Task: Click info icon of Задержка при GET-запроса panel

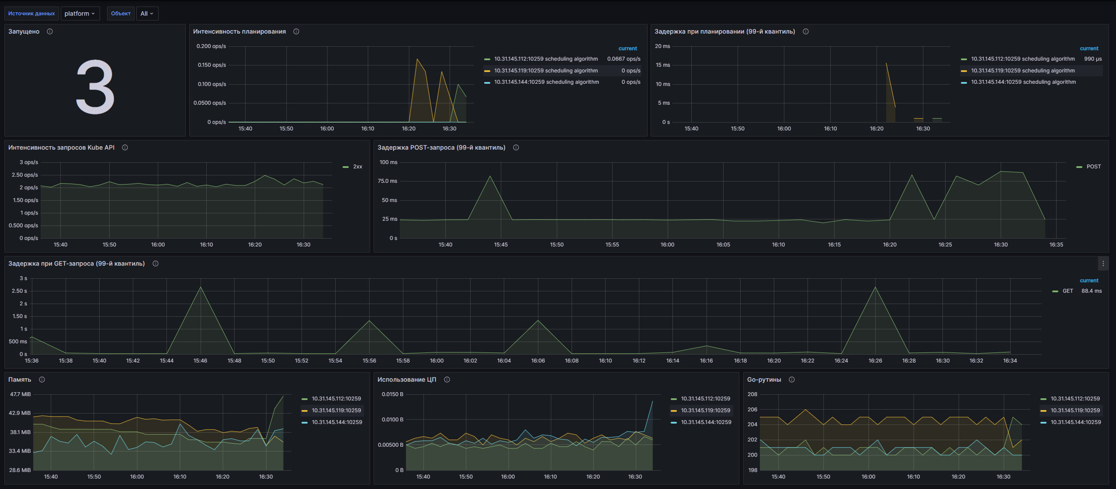Action: [156, 263]
